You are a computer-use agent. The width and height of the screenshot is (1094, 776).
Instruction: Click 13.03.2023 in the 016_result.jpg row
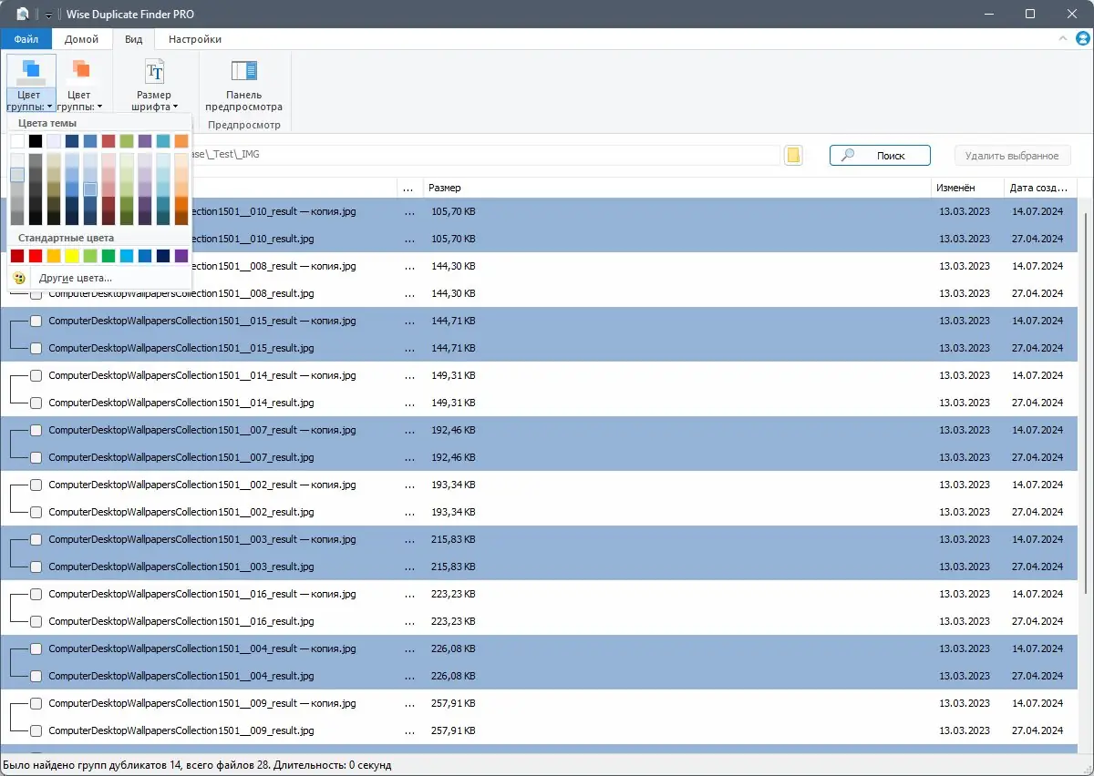[965, 621]
